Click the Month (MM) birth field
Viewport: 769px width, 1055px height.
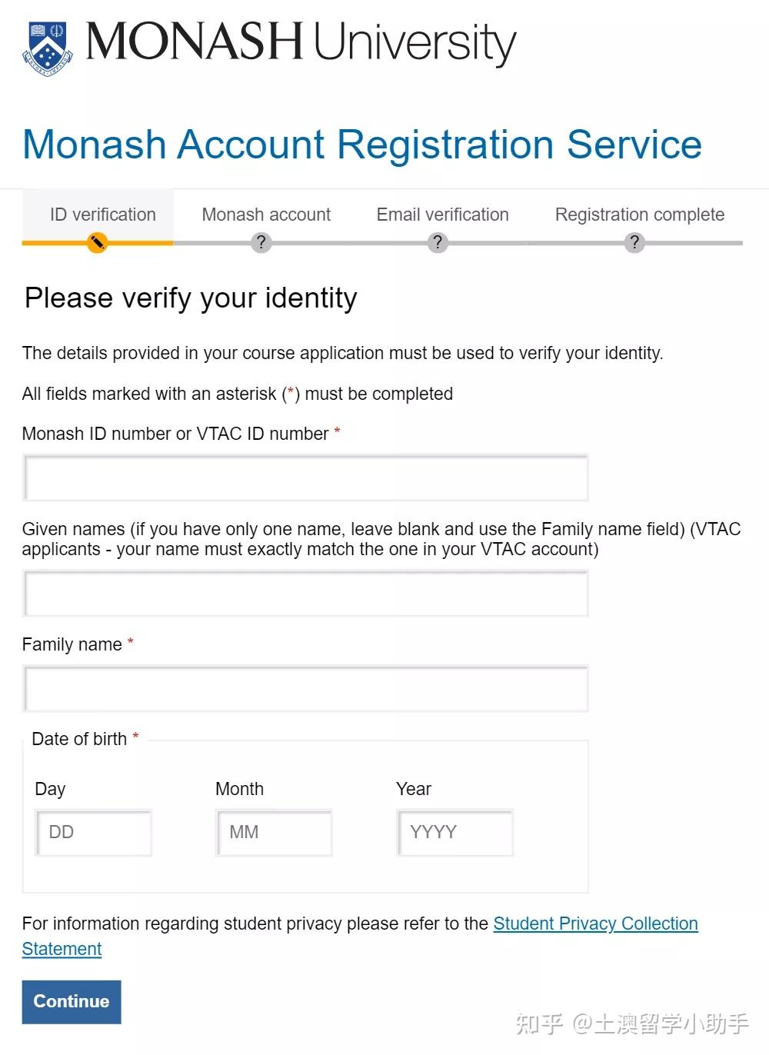274,833
